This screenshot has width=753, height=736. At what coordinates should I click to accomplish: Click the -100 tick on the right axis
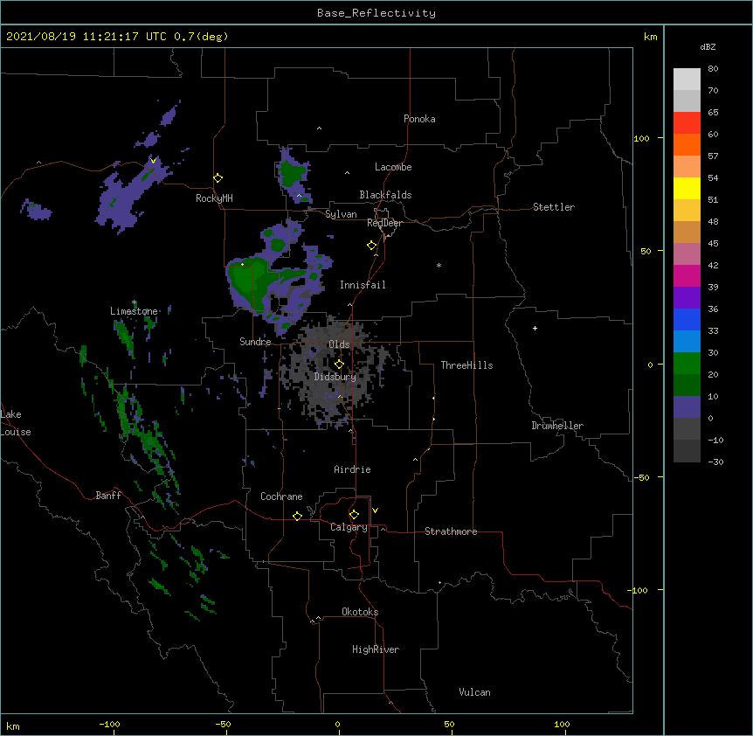click(639, 590)
